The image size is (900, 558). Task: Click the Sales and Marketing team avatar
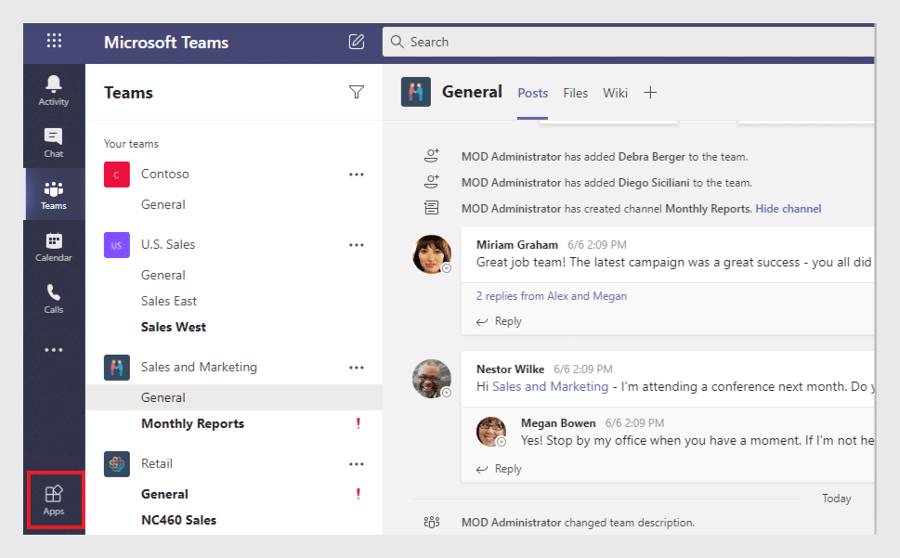[116, 368]
